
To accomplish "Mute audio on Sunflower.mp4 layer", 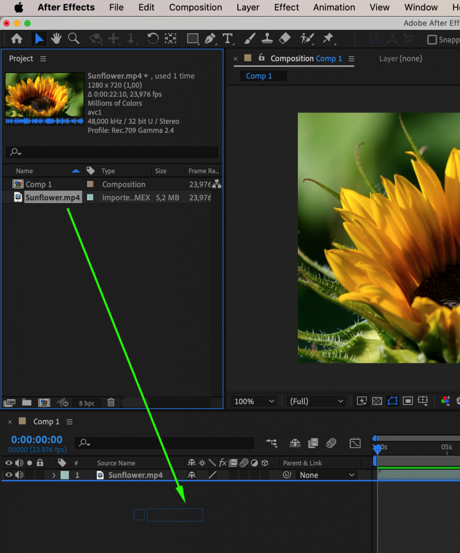I will 19,475.
